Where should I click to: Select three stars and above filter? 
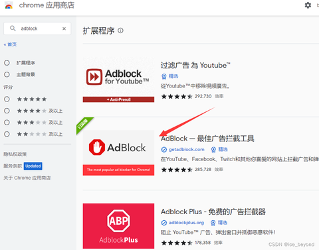coord(7,123)
